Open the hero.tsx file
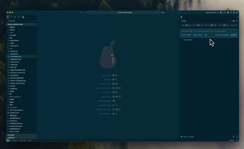The width and height of the screenshot is (244, 149). coord(14,67)
